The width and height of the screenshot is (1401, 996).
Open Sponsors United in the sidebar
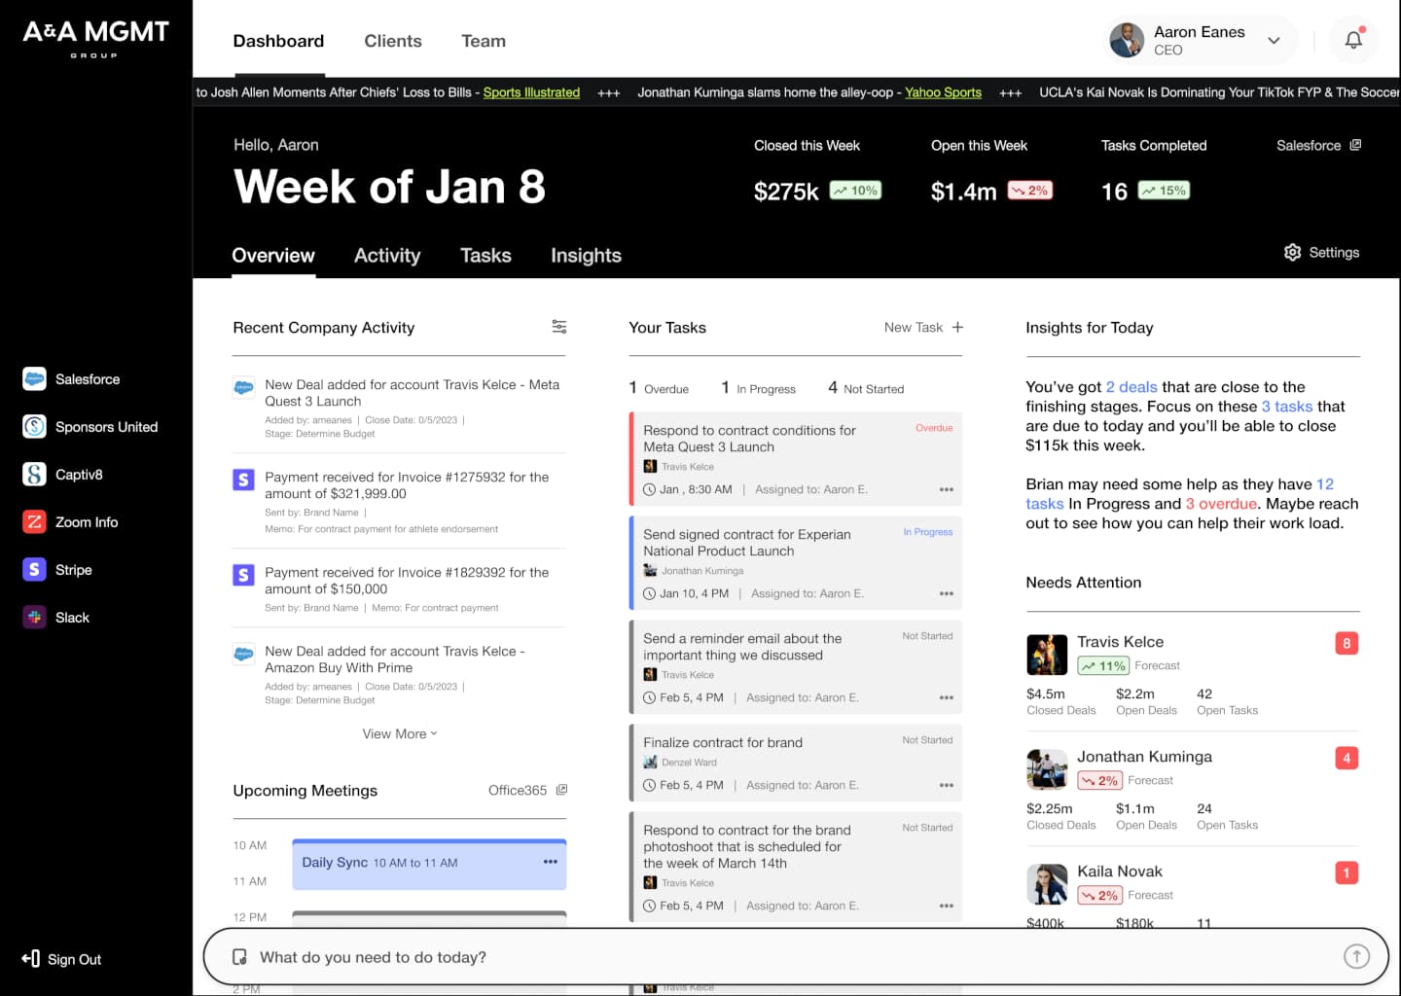[90, 427]
